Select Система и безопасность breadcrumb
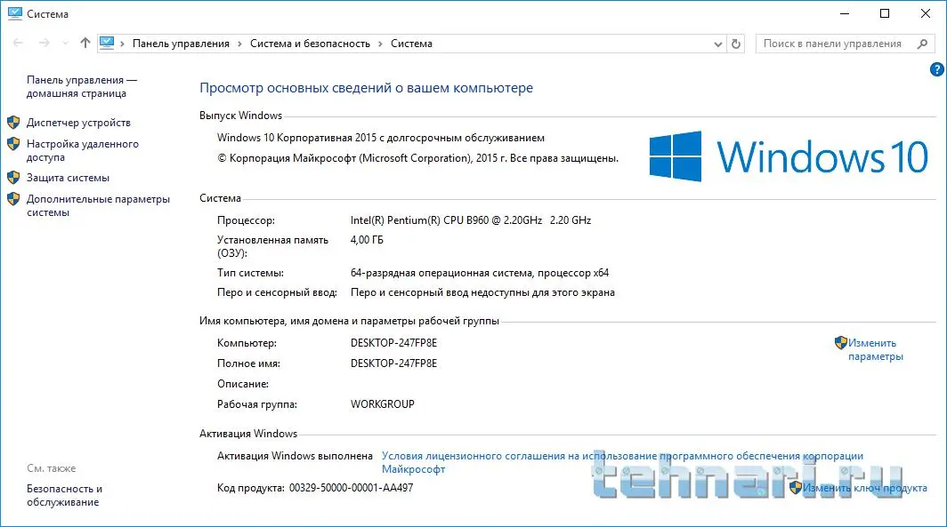This screenshot has width=947, height=527. point(310,44)
